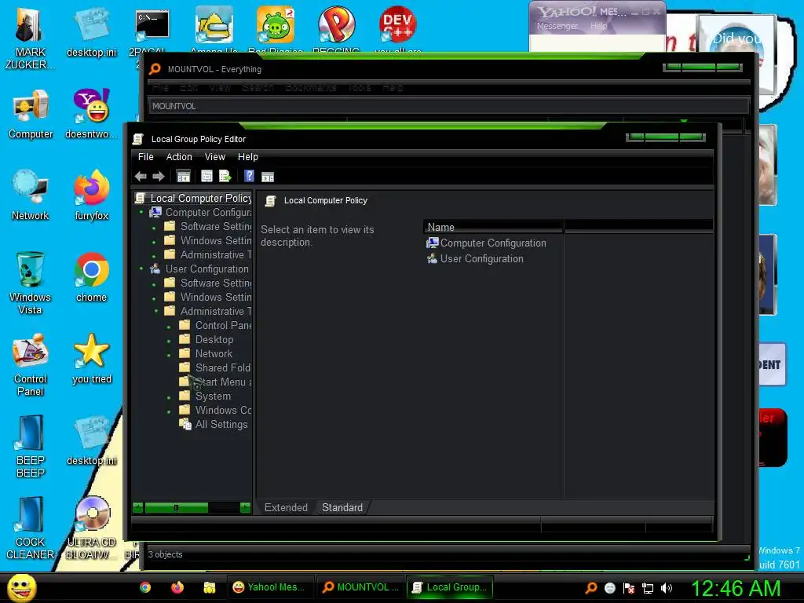Screen dimensions: 804x603
Task: Select User Configuration in the Name list
Action: pos(475,259)
